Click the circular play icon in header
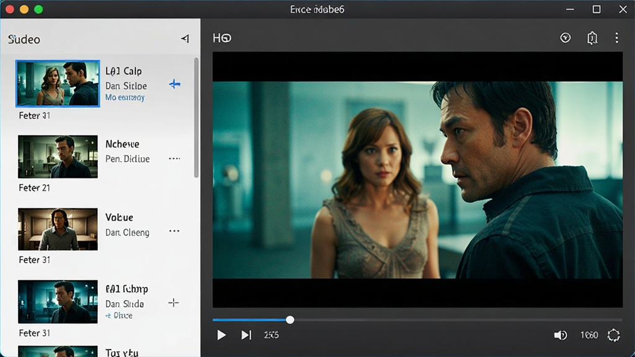635x357 pixels. tap(566, 38)
